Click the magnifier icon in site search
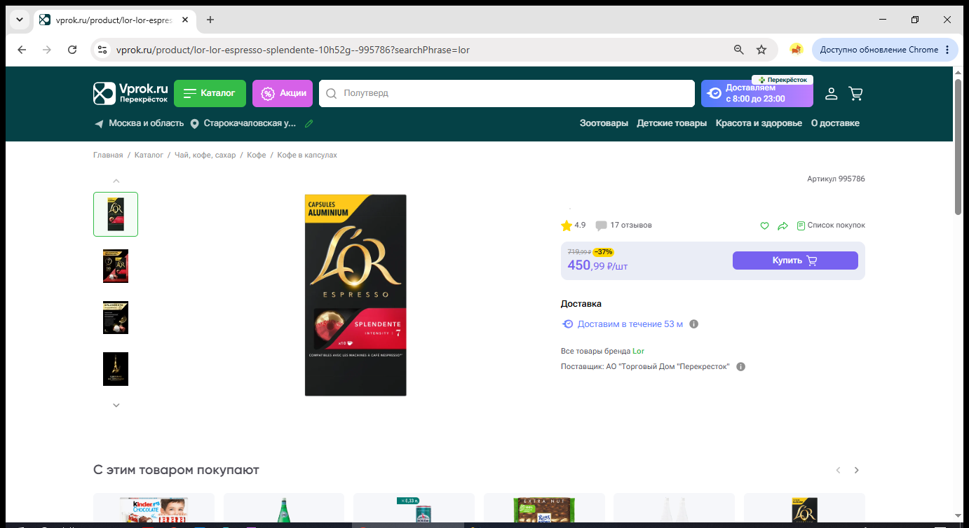 [x=332, y=93]
